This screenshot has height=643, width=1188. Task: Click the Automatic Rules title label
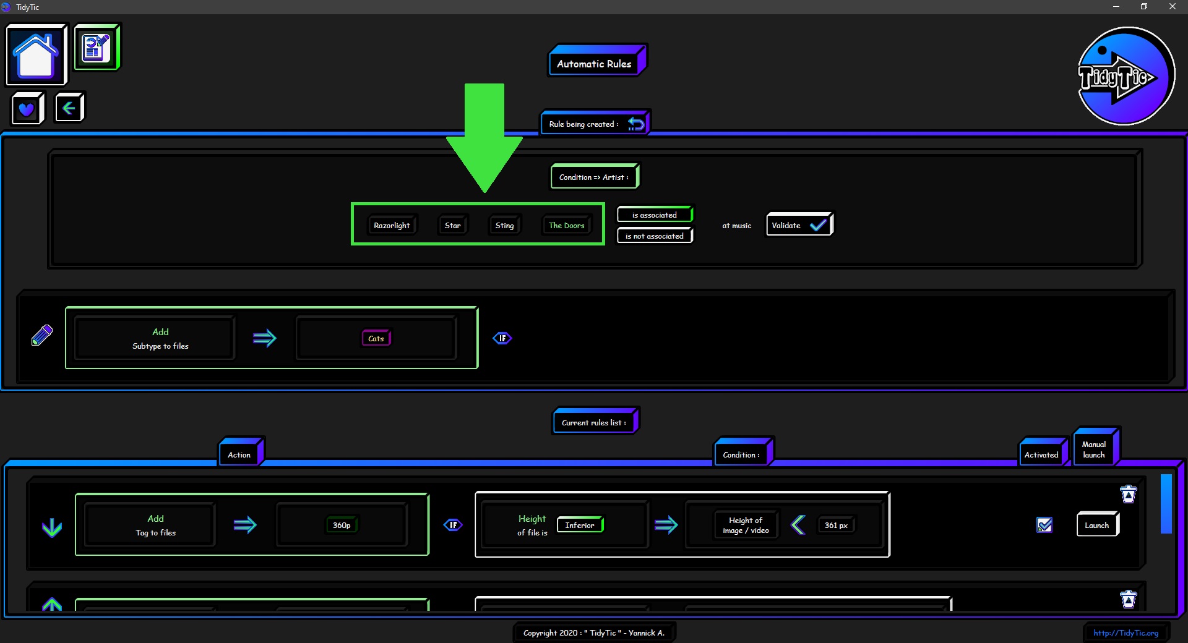596,61
